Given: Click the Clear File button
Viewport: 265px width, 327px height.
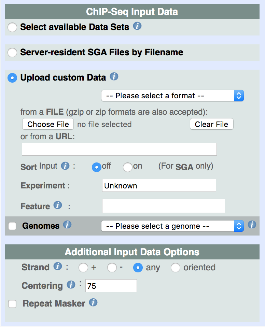Looking at the screenshot, I should pyautogui.click(x=211, y=124).
